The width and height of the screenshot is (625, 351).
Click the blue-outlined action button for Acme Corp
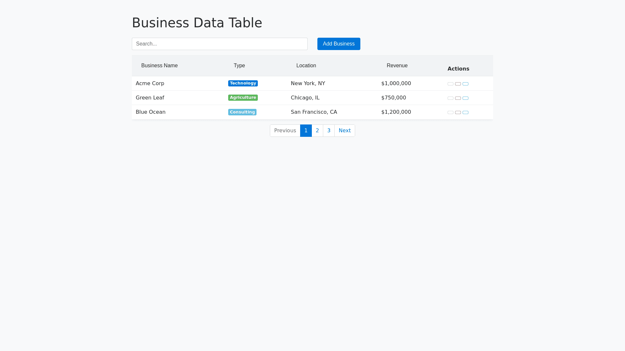(x=465, y=84)
